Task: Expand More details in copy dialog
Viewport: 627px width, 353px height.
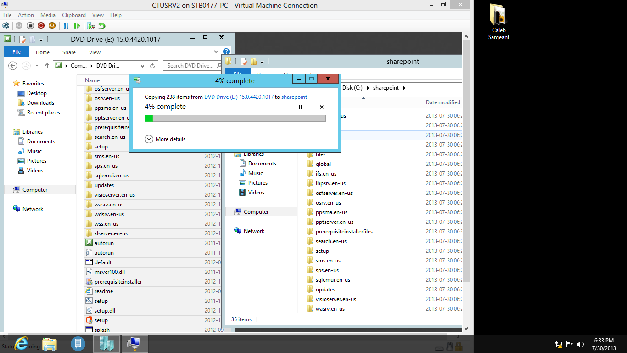Action: point(165,139)
